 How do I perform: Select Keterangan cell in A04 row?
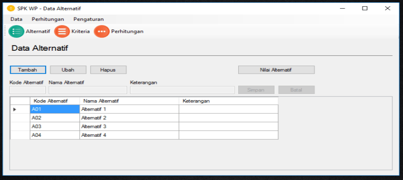[229, 135]
